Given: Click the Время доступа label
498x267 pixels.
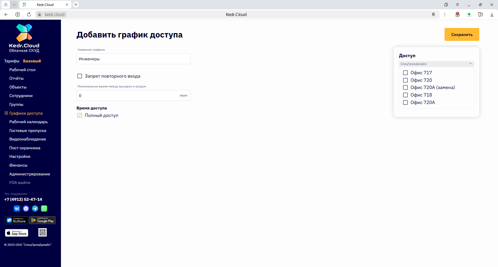Looking at the screenshot, I should pos(92,108).
